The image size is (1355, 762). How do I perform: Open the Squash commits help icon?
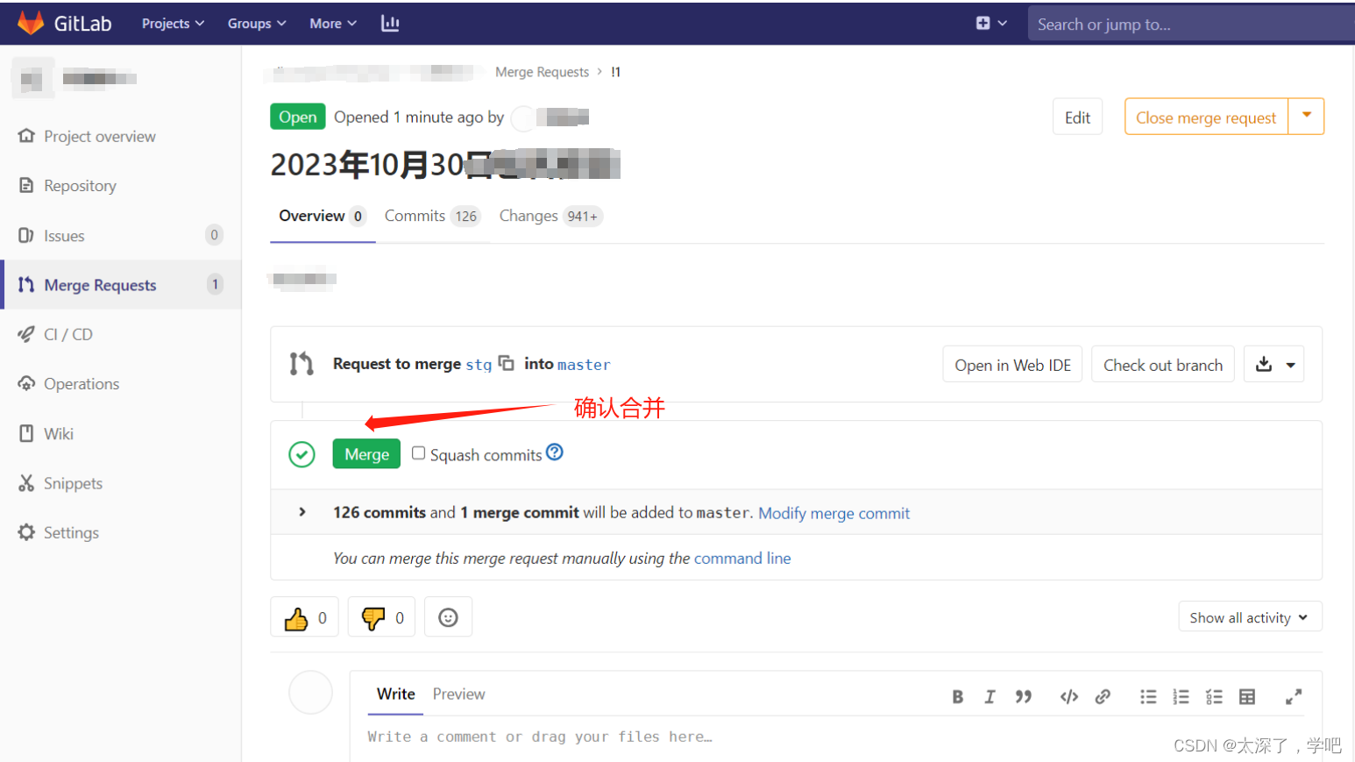555,451
